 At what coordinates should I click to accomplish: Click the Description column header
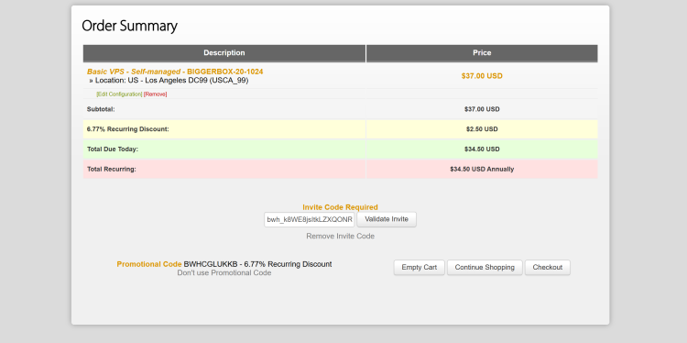[224, 53]
